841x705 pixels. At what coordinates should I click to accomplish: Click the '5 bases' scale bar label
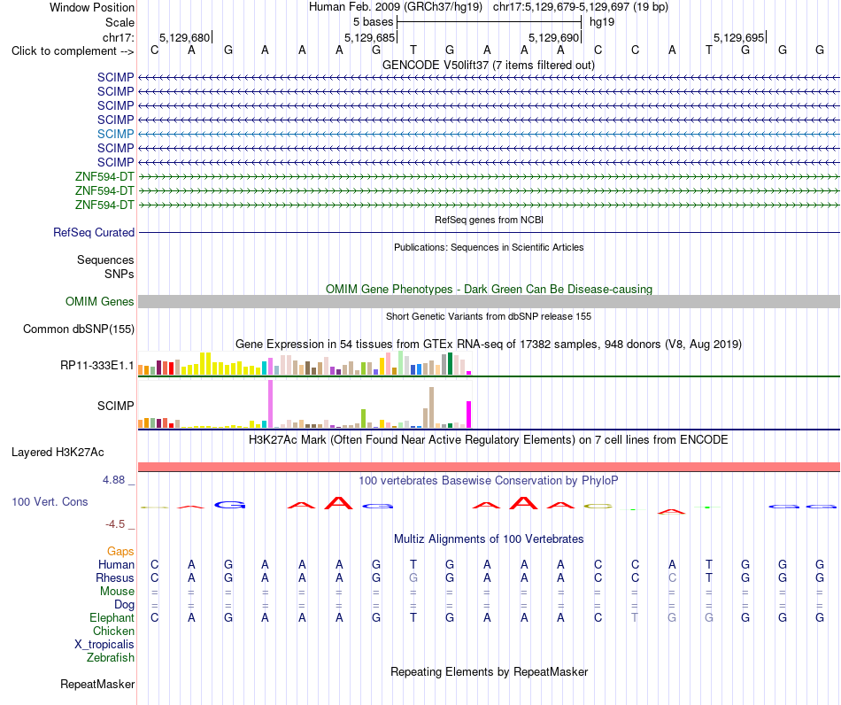pyautogui.click(x=373, y=22)
